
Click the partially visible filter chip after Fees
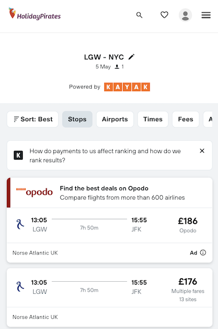pyautogui.click(x=208, y=119)
